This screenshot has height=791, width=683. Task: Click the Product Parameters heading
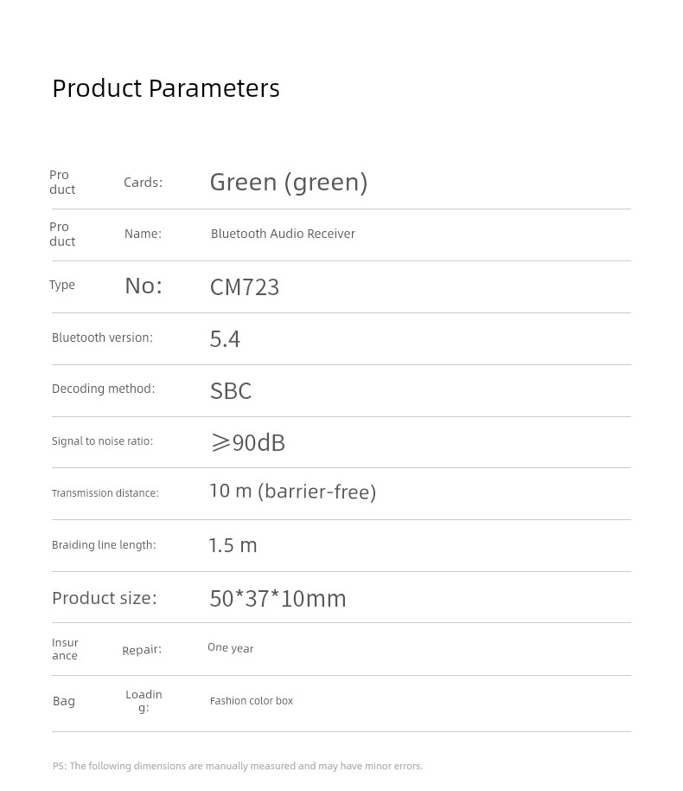tap(166, 89)
